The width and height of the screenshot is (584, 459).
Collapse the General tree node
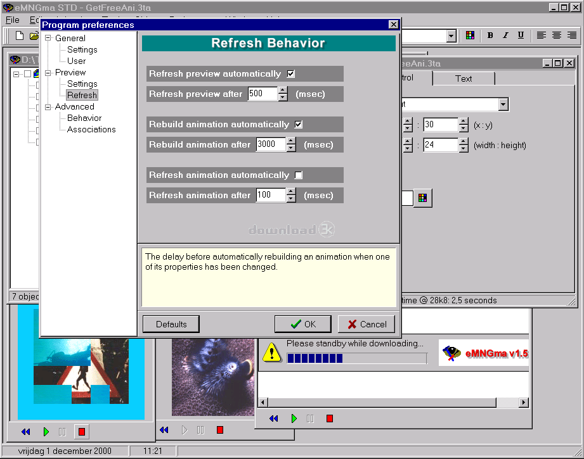(x=48, y=38)
